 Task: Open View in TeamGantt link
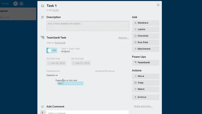click(60, 43)
